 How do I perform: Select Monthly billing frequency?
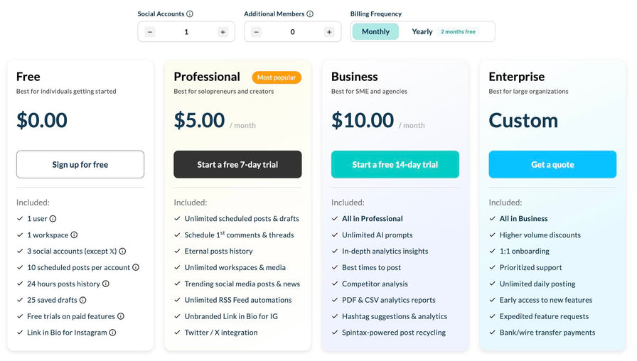coord(375,32)
